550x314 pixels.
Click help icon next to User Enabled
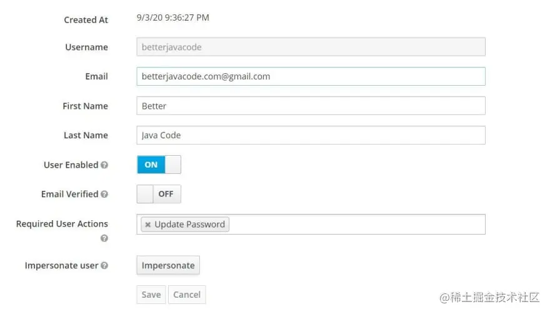coord(104,165)
